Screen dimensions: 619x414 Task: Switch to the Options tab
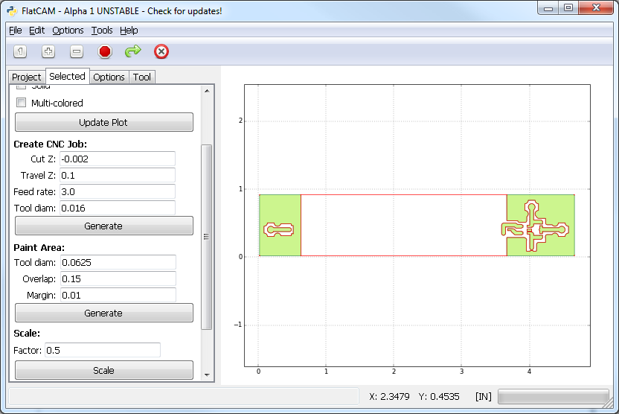(x=109, y=77)
